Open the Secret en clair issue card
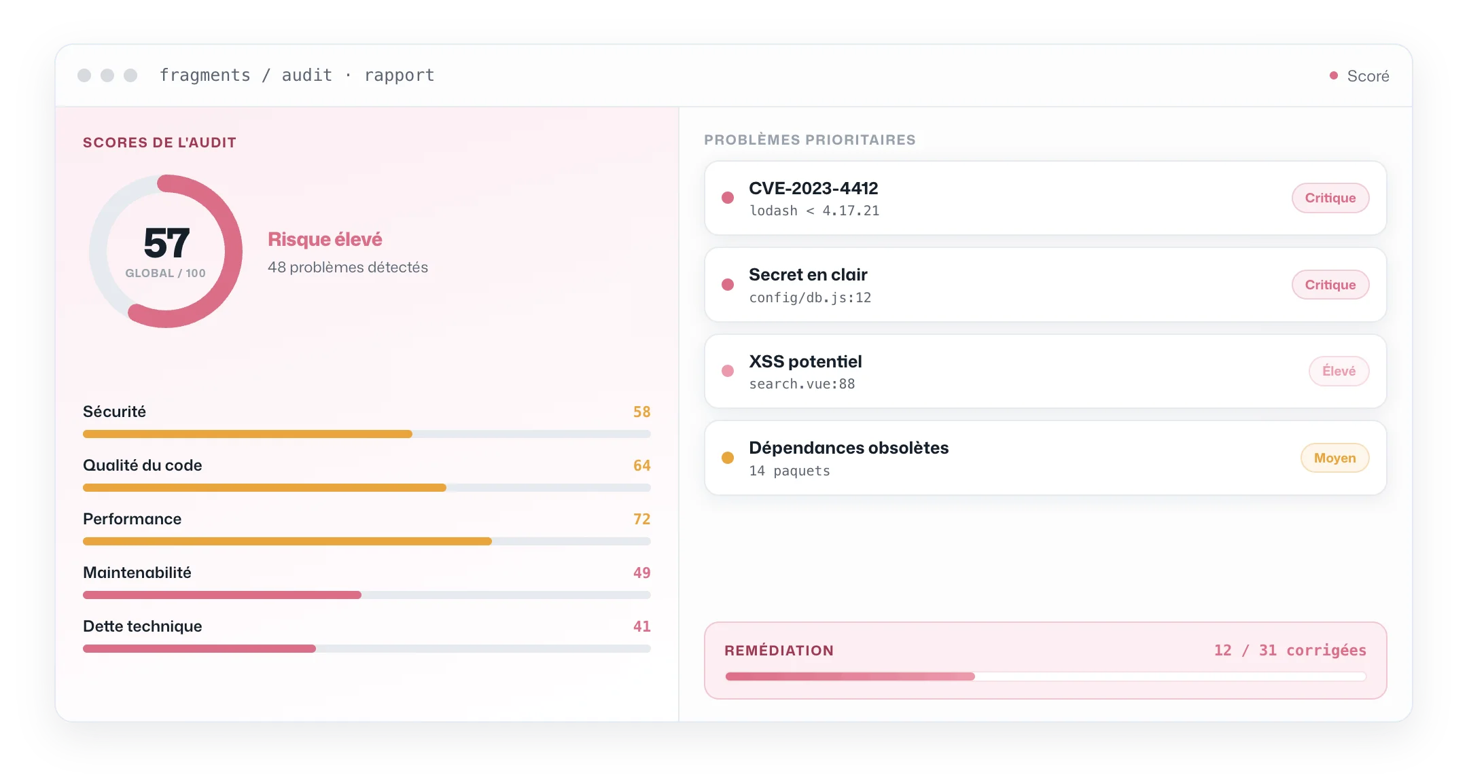Viewport: 1467px width, 777px height. (x=1045, y=285)
